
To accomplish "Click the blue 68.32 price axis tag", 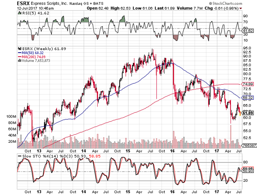I will point(248,98).
